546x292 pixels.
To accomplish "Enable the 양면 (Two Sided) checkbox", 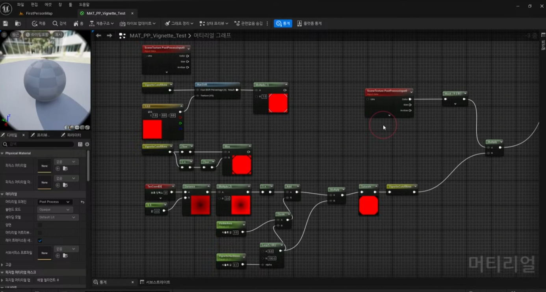I will 40,225.
